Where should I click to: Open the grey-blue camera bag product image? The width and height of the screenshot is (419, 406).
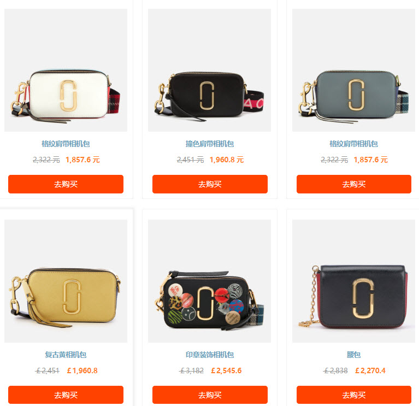(353, 70)
